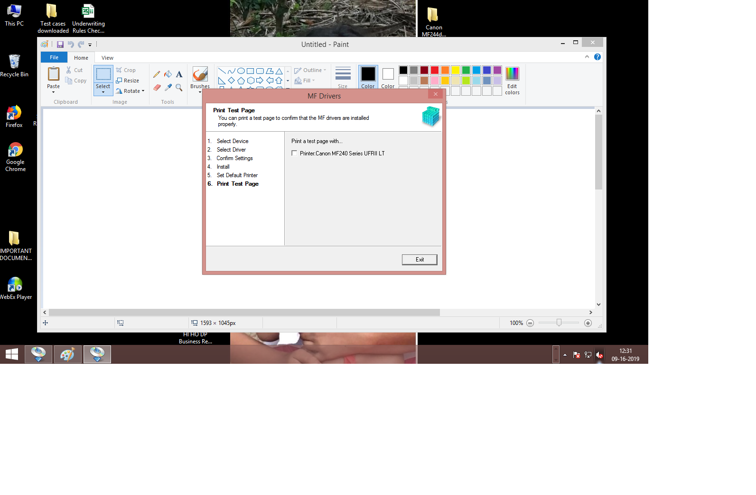Viewport: 756px width, 495px height.
Task: Pick the yellow color swatch
Action: pyautogui.click(x=456, y=70)
